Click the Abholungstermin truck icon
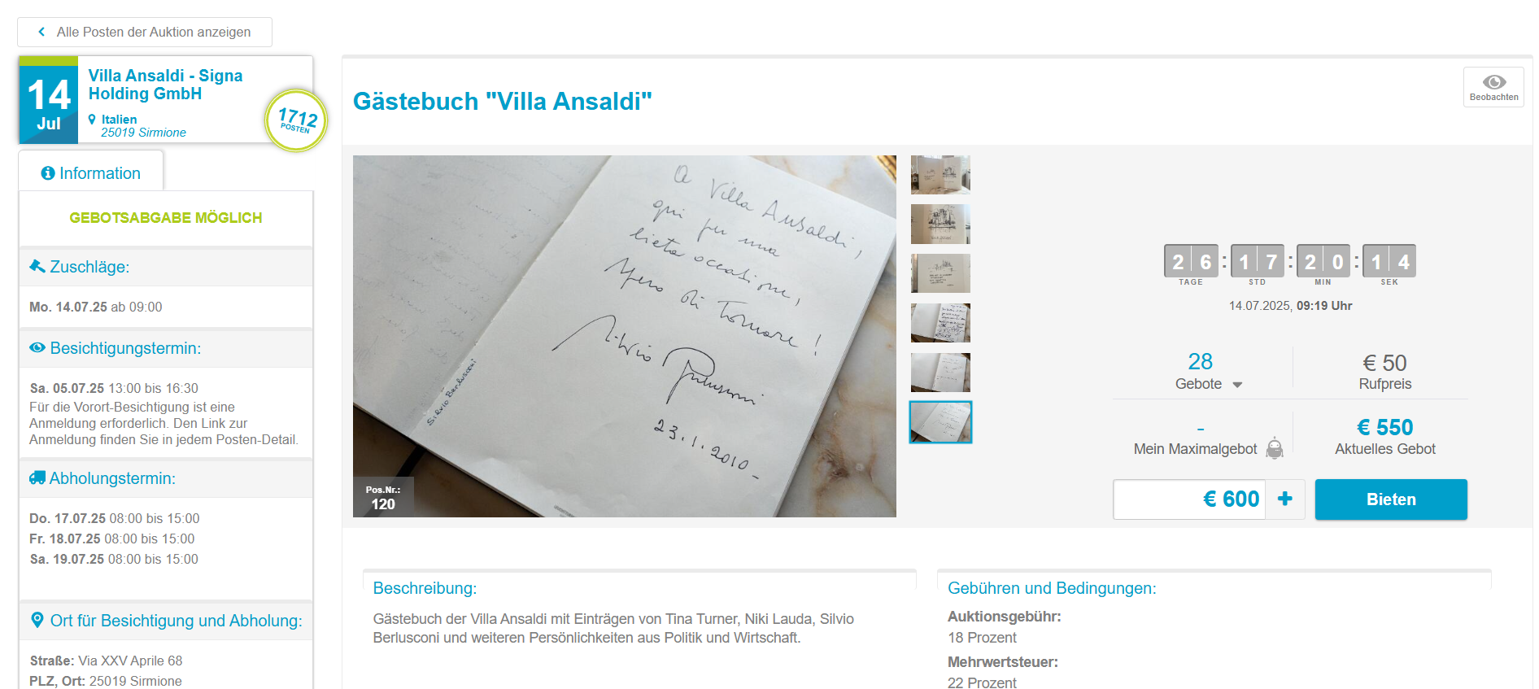The image size is (1539, 689). coord(37,478)
